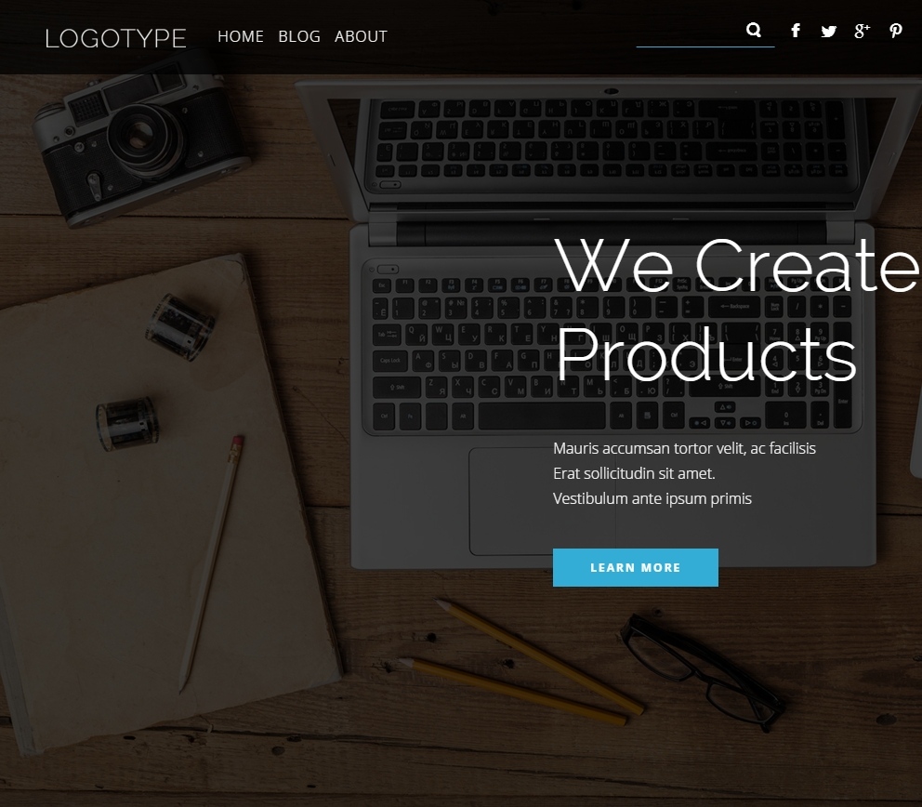Open the Pinterest icon link
Screen dimensions: 922x807
(x=896, y=32)
